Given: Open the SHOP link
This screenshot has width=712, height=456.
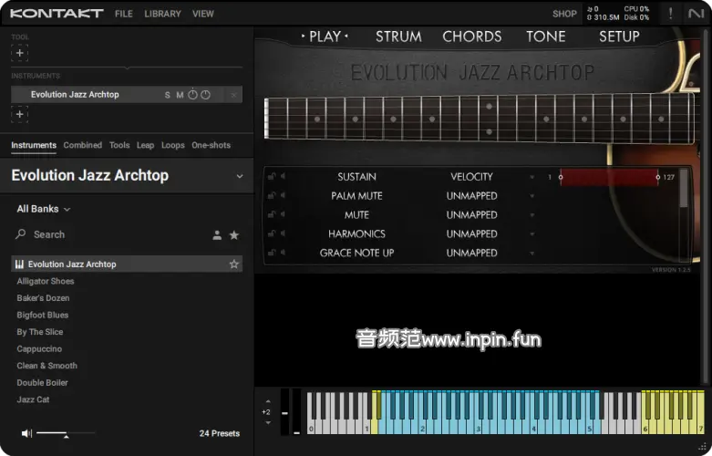Looking at the screenshot, I should [564, 14].
